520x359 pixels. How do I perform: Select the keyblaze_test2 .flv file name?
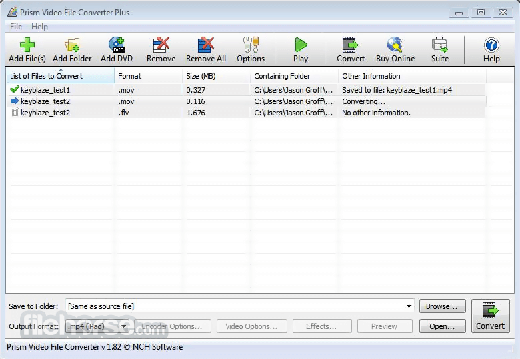point(45,113)
